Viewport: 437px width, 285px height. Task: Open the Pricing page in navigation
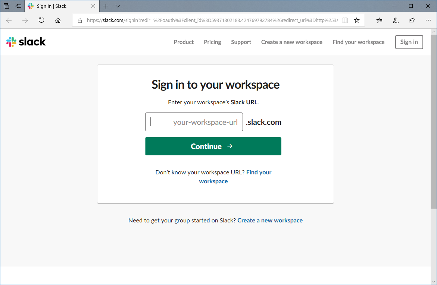pos(212,42)
